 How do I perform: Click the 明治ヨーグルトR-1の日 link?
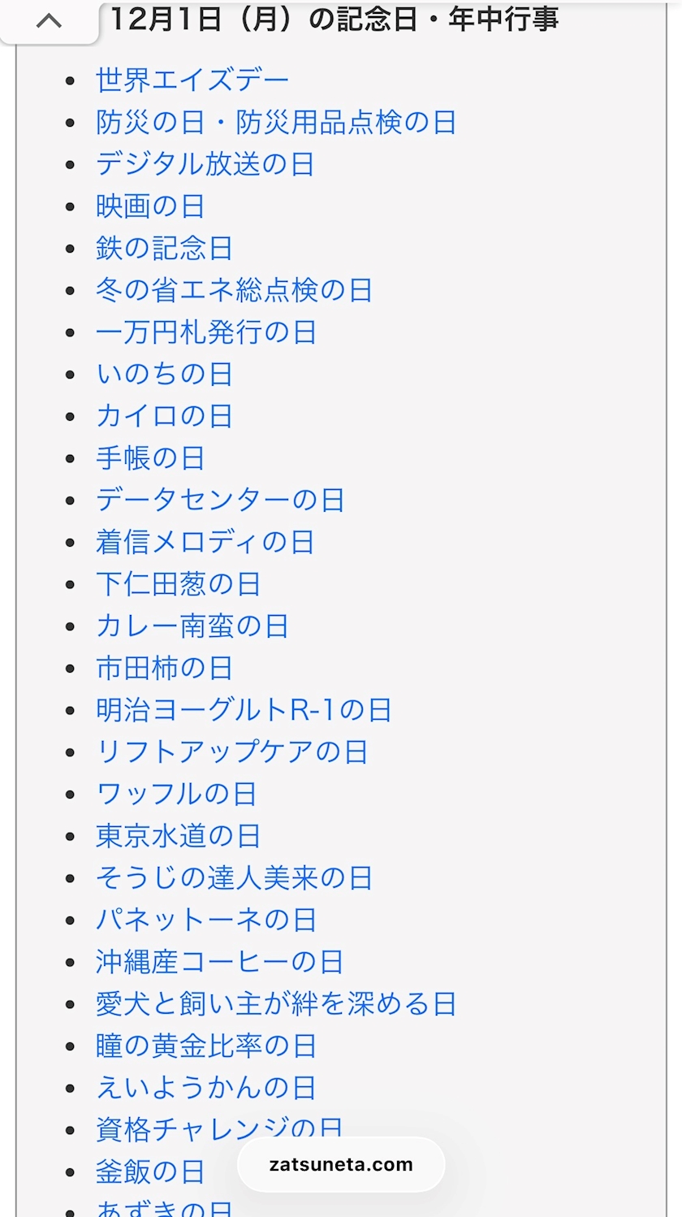point(244,710)
